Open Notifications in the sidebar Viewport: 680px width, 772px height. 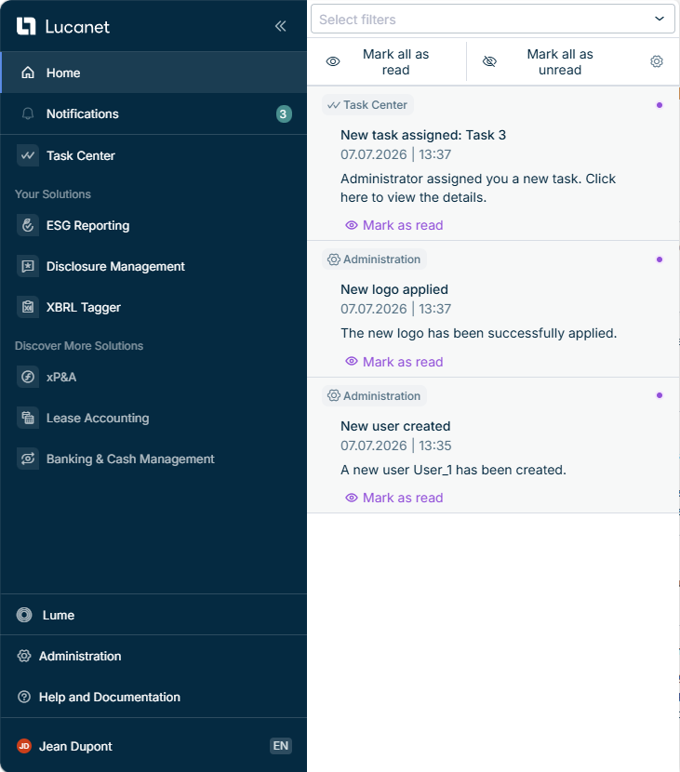(x=153, y=113)
